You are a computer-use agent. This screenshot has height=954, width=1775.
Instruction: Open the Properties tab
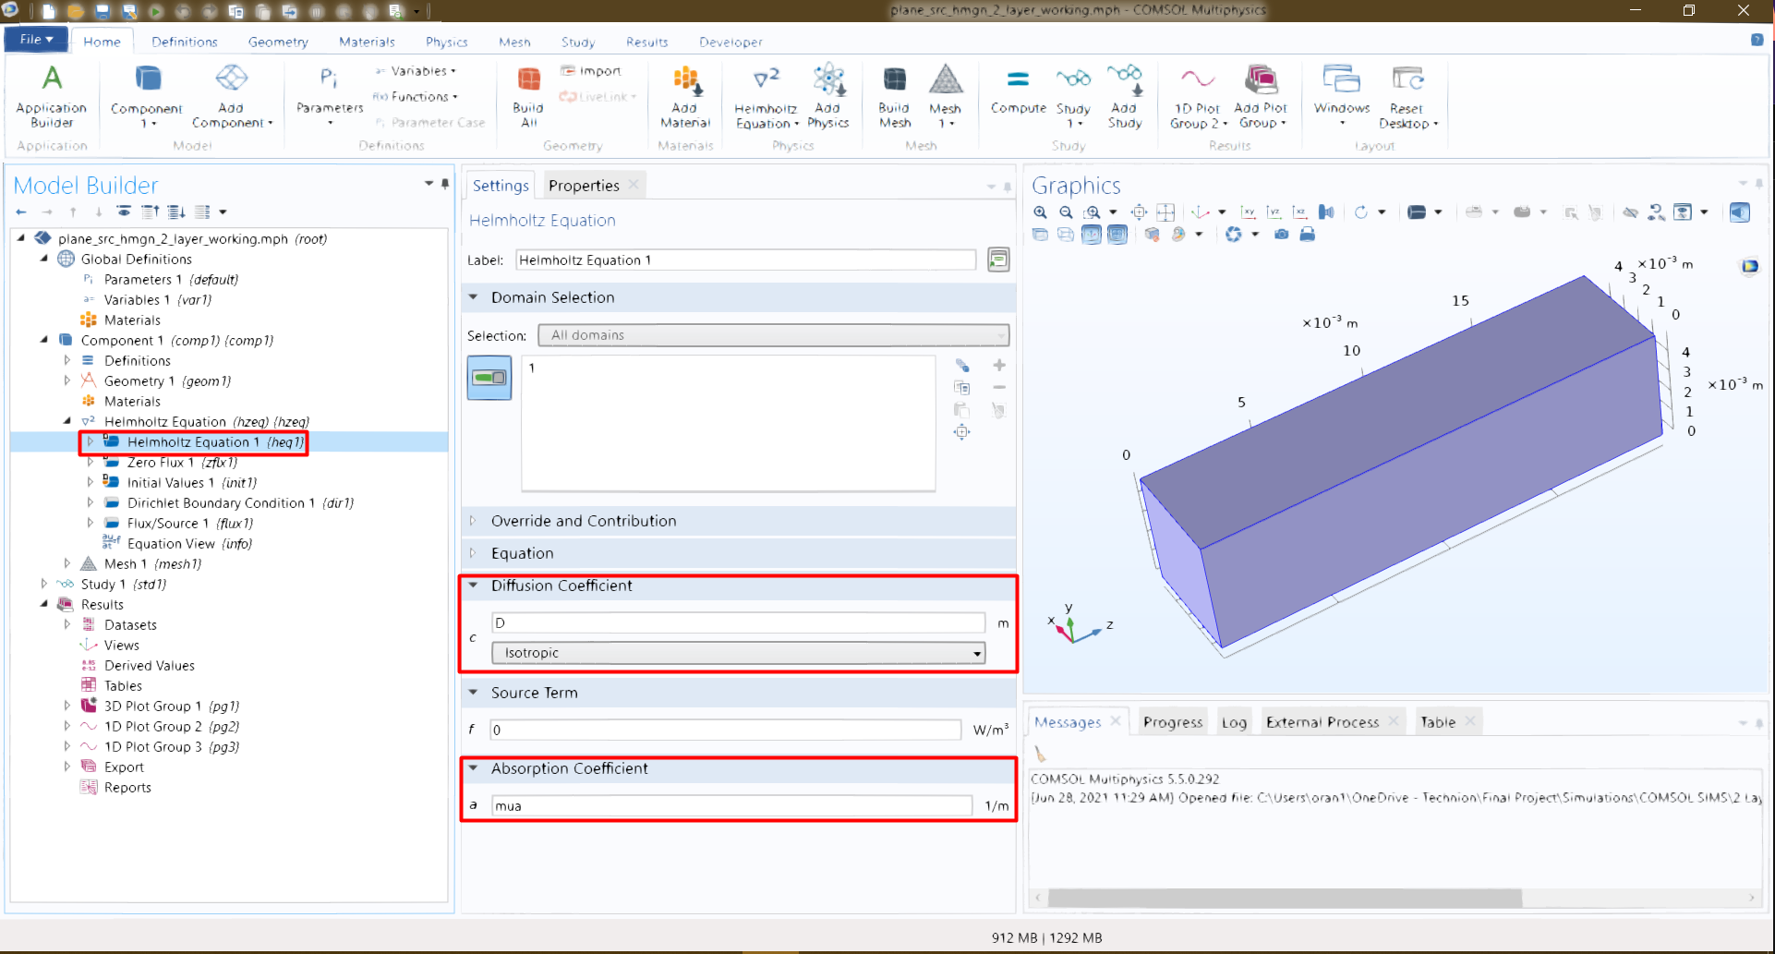pos(584,186)
